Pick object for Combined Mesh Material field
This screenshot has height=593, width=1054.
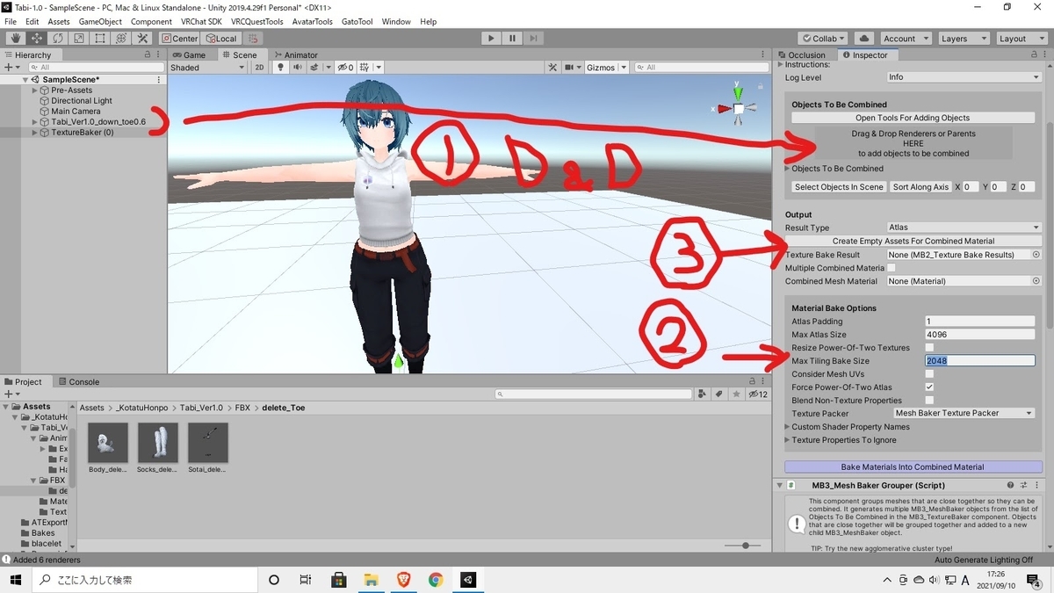click(x=1036, y=281)
